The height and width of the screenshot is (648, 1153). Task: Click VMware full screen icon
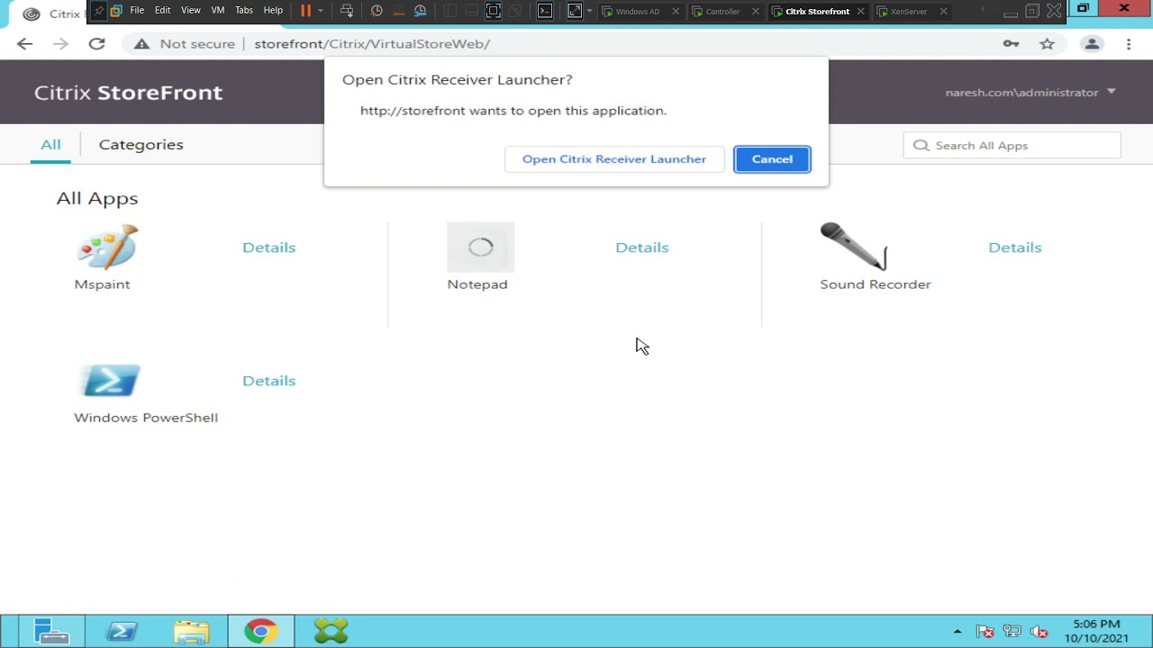coord(493,11)
